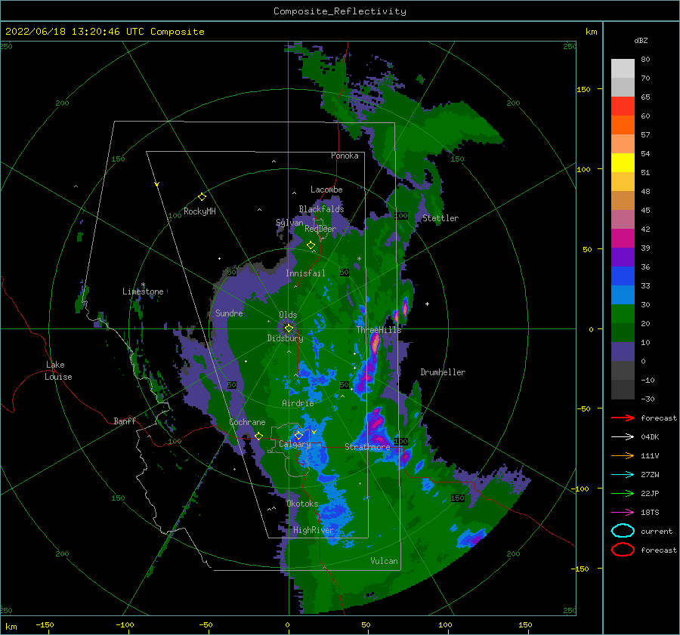Pick the magenta 39-42 dBZ swatch
680x635 pixels.
click(623, 239)
